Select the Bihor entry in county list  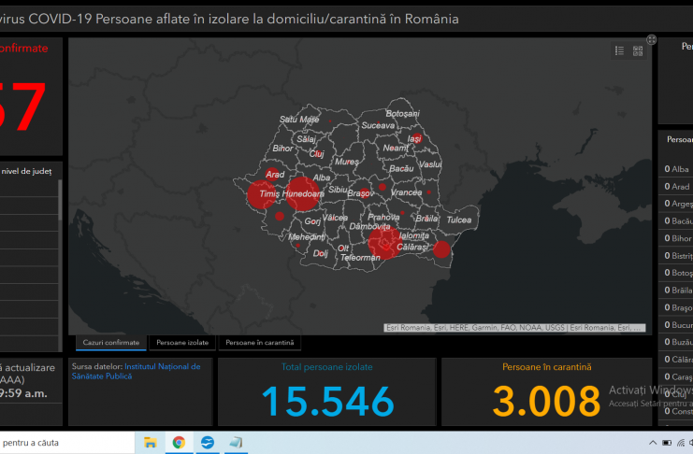point(677,238)
